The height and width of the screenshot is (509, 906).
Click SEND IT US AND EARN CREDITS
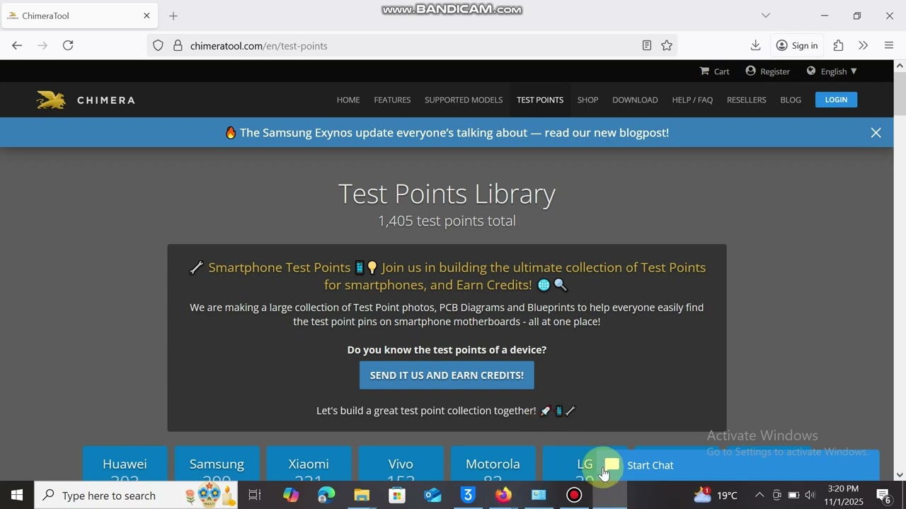point(447,375)
